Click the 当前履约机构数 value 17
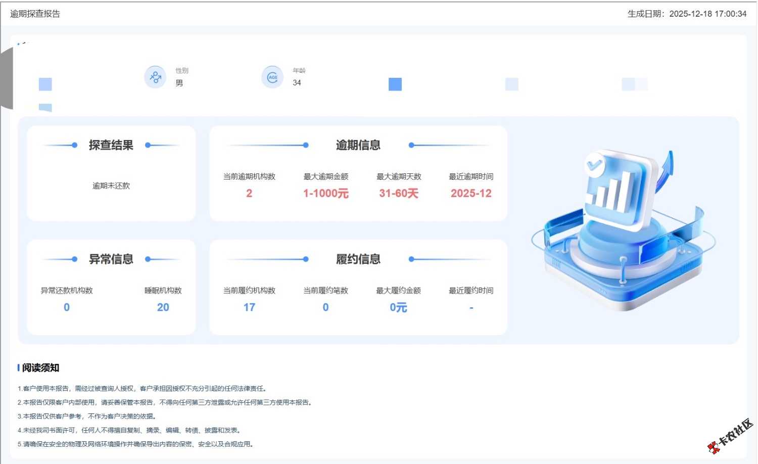This screenshot has height=464, width=758. pyautogui.click(x=249, y=307)
